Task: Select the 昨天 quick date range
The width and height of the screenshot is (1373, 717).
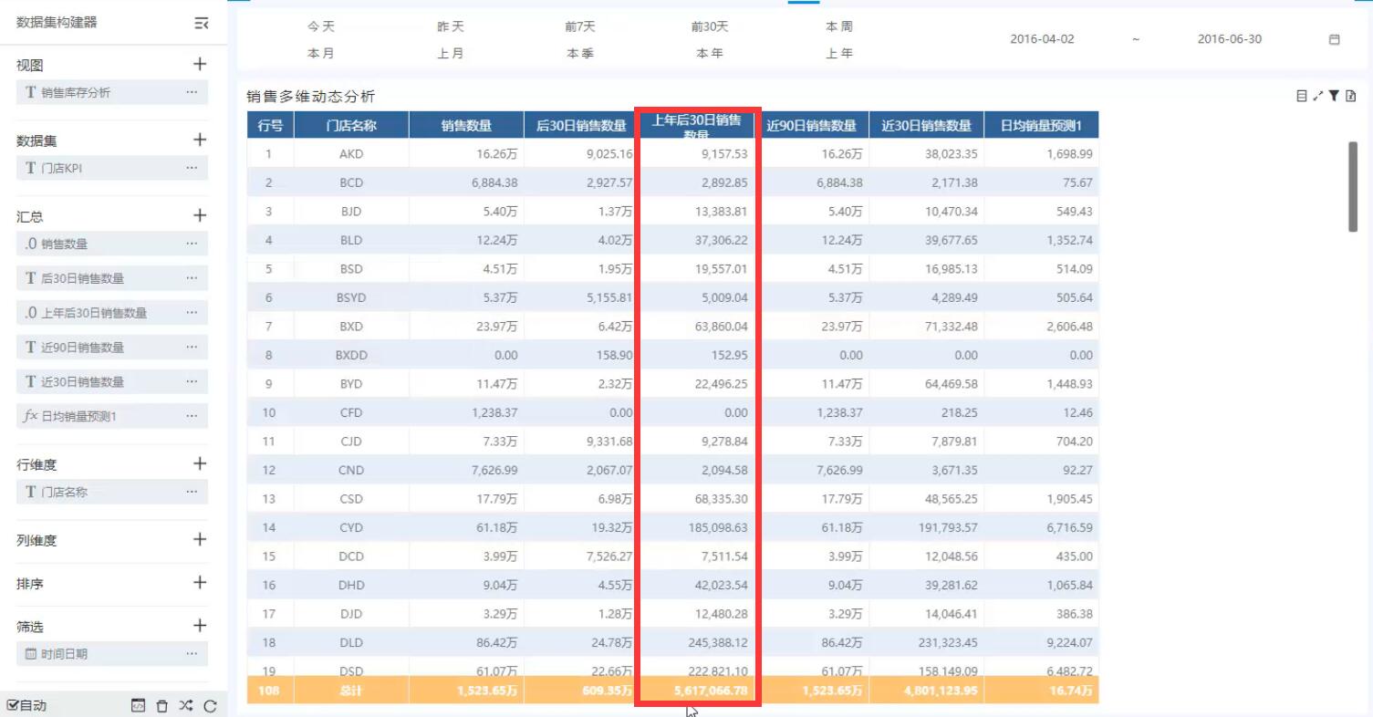Action: [x=451, y=27]
